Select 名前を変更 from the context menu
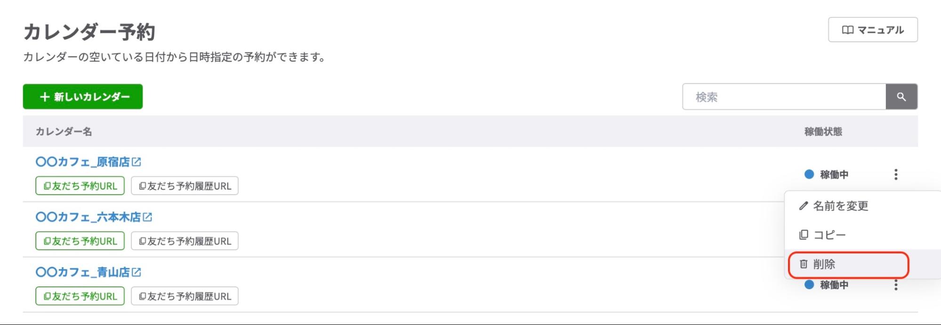The height and width of the screenshot is (325, 941). pos(840,206)
